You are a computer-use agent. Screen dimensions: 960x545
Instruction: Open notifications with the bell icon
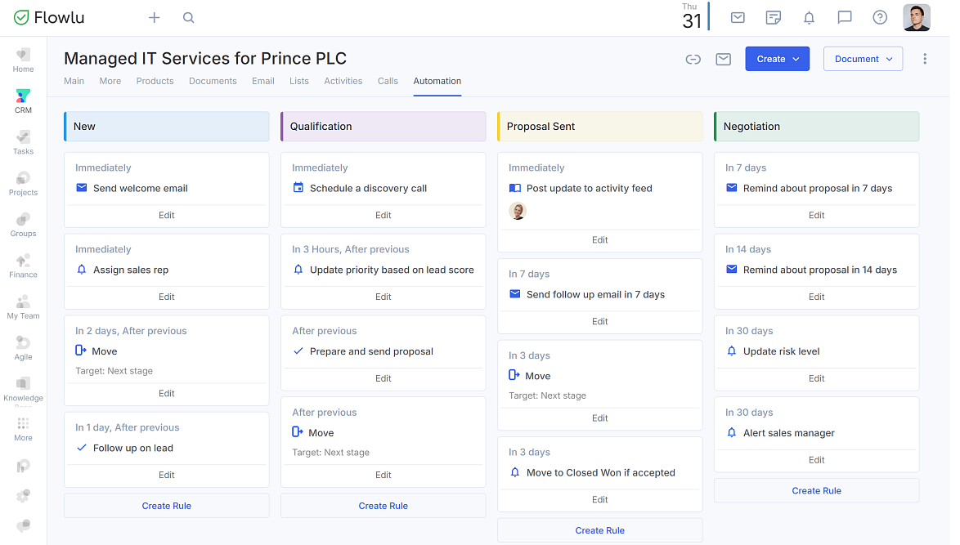(809, 17)
